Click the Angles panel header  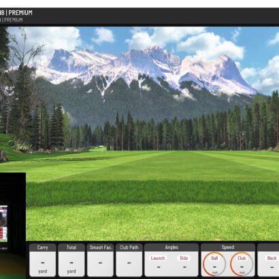point(171,247)
